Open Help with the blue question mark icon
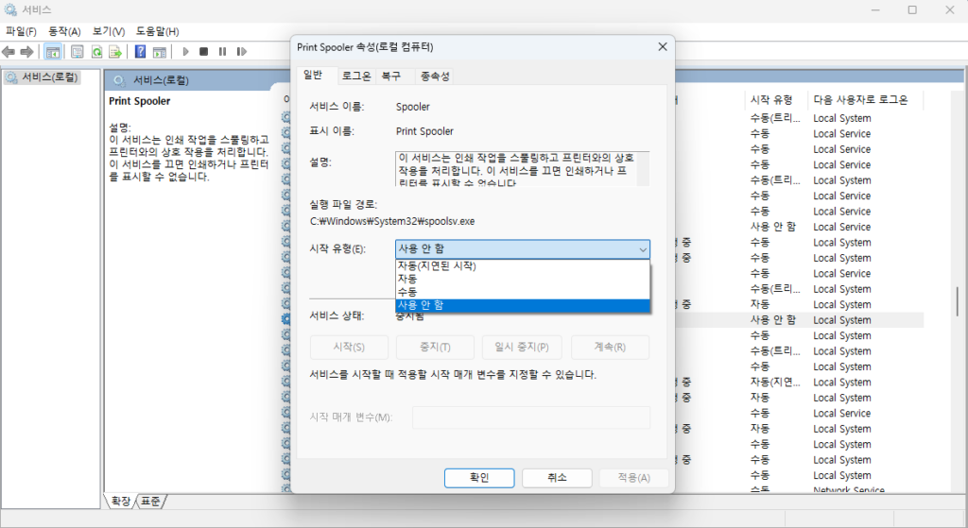968x528 pixels. tap(141, 52)
